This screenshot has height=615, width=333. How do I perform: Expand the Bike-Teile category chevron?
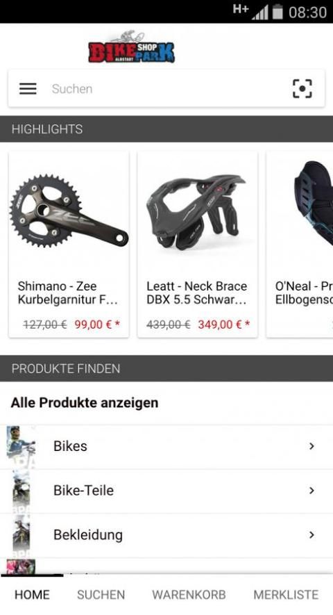pos(311,491)
